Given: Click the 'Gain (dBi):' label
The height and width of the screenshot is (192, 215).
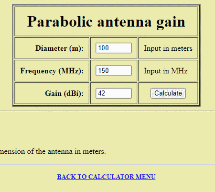Looking at the screenshot, I should coord(64,93).
